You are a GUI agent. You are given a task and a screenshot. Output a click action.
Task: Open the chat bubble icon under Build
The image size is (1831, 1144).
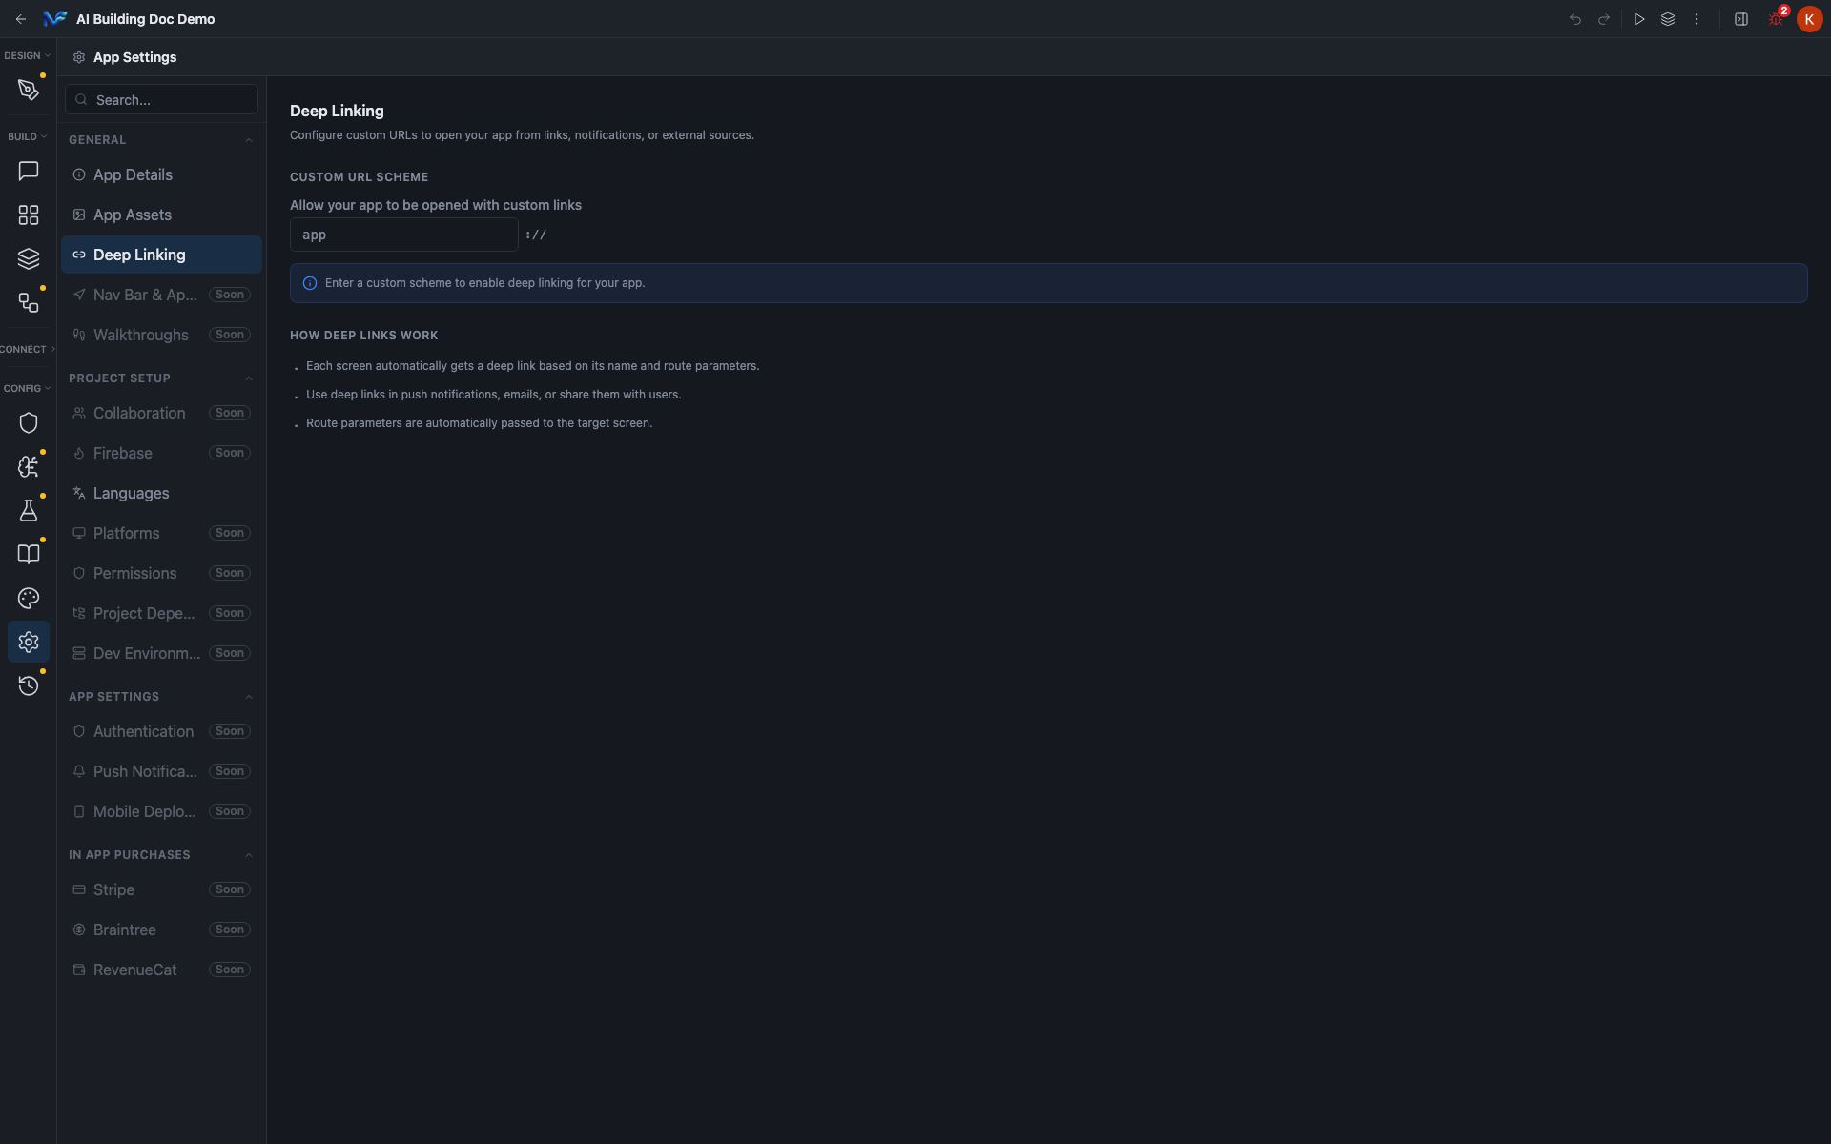pos(29,172)
